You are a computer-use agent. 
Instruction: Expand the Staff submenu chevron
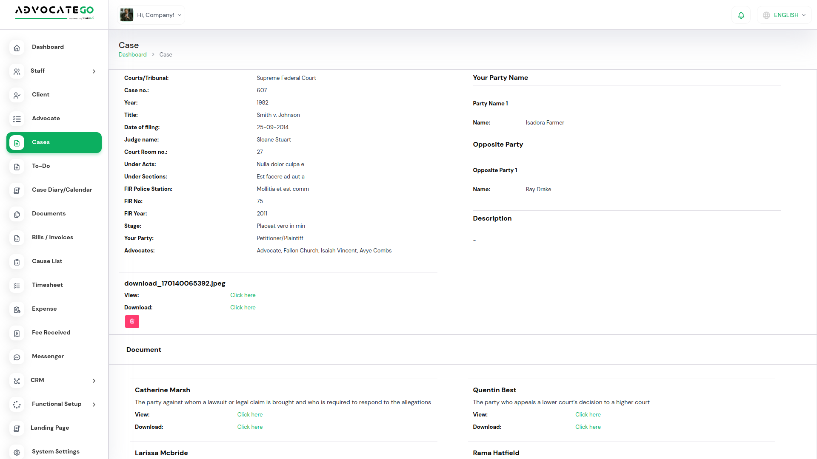click(94, 71)
